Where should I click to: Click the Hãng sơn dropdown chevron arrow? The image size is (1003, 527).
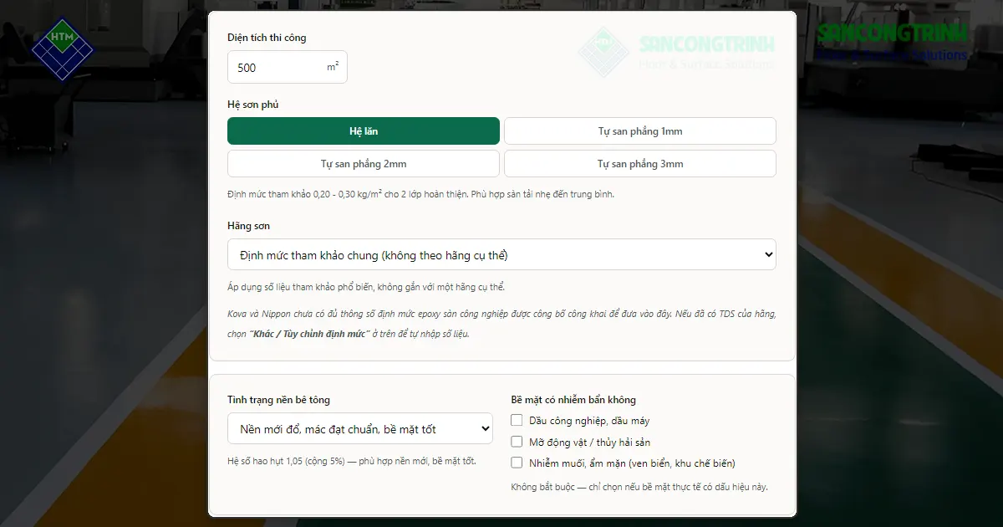tap(768, 255)
